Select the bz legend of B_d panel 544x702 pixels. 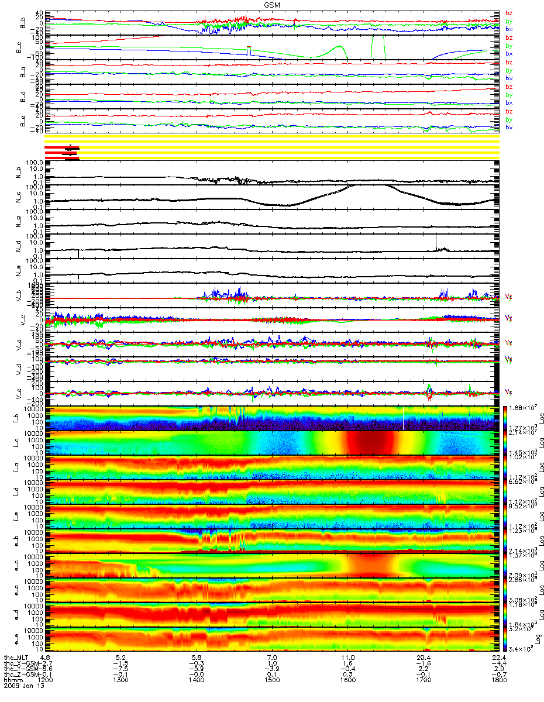tap(509, 87)
